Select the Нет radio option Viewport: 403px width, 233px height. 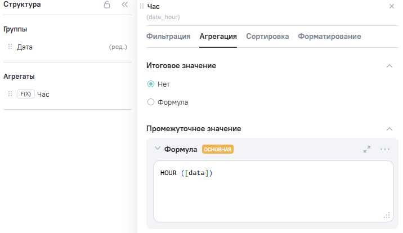coord(150,84)
